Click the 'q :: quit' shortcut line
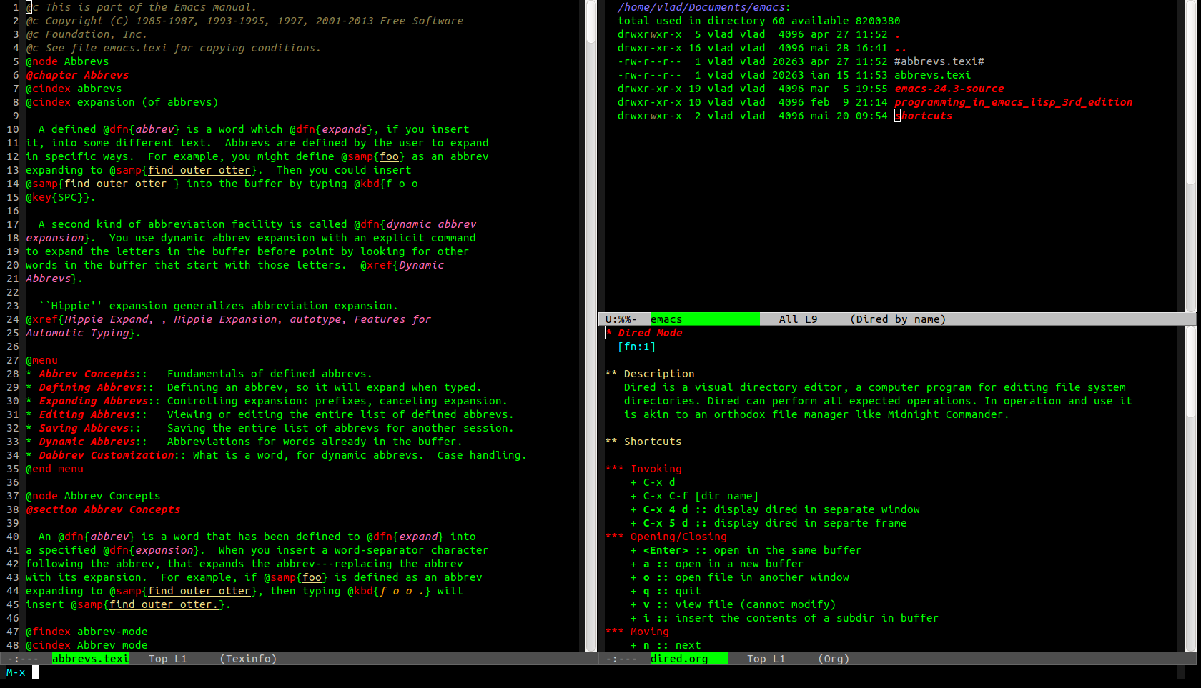 [666, 591]
